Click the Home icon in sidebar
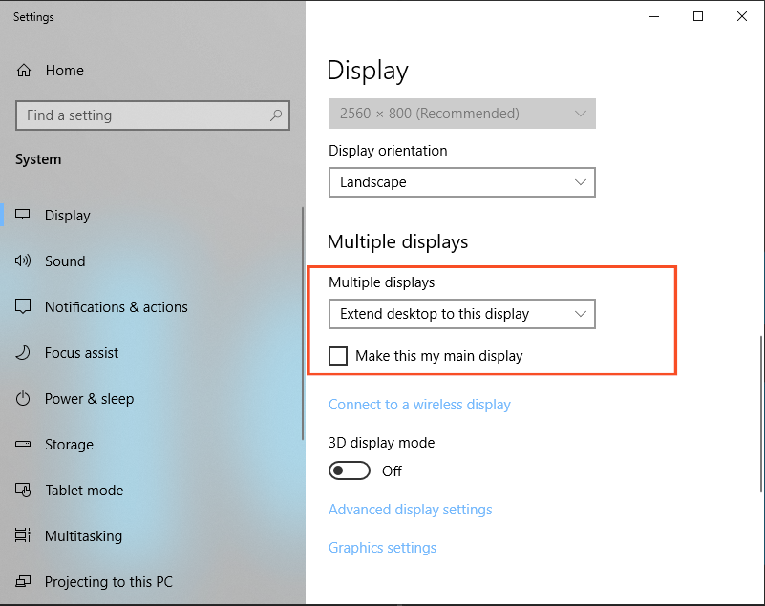 coord(24,71)
